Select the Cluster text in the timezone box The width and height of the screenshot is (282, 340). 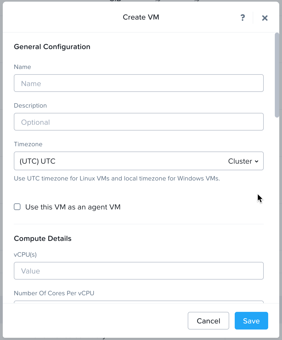pyautogui.click(x=240, y=161)
